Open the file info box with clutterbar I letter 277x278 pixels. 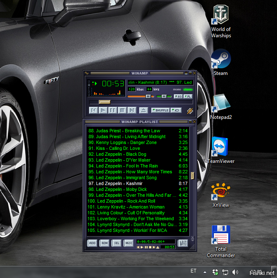pos(89,88)
